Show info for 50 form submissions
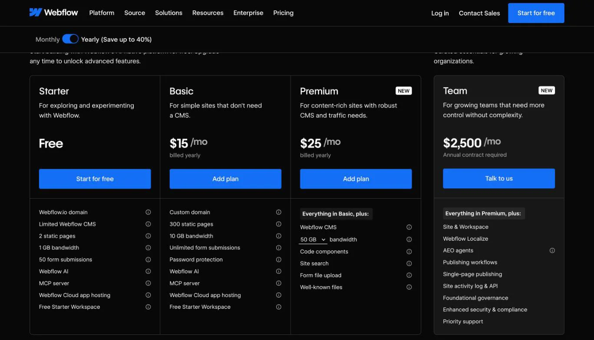Viewport: 594px width, 340px height. pyautogui.click(x=148, y=259)
